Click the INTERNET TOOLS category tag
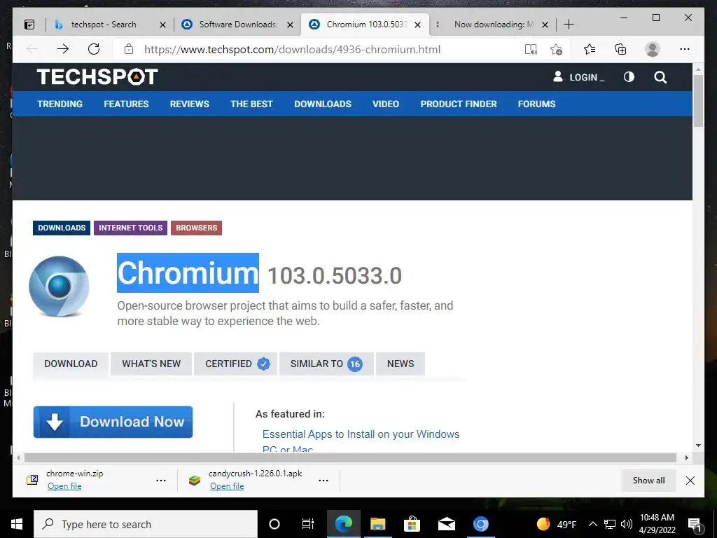 point(131,228)
